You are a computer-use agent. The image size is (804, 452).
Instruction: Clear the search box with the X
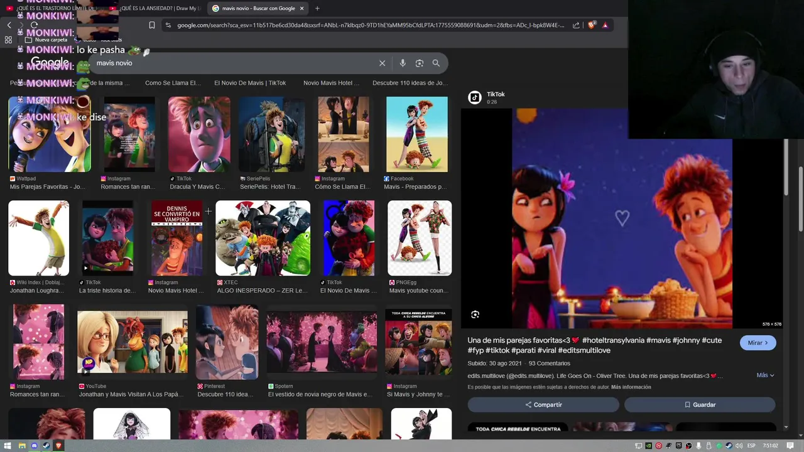pos(382,63)
